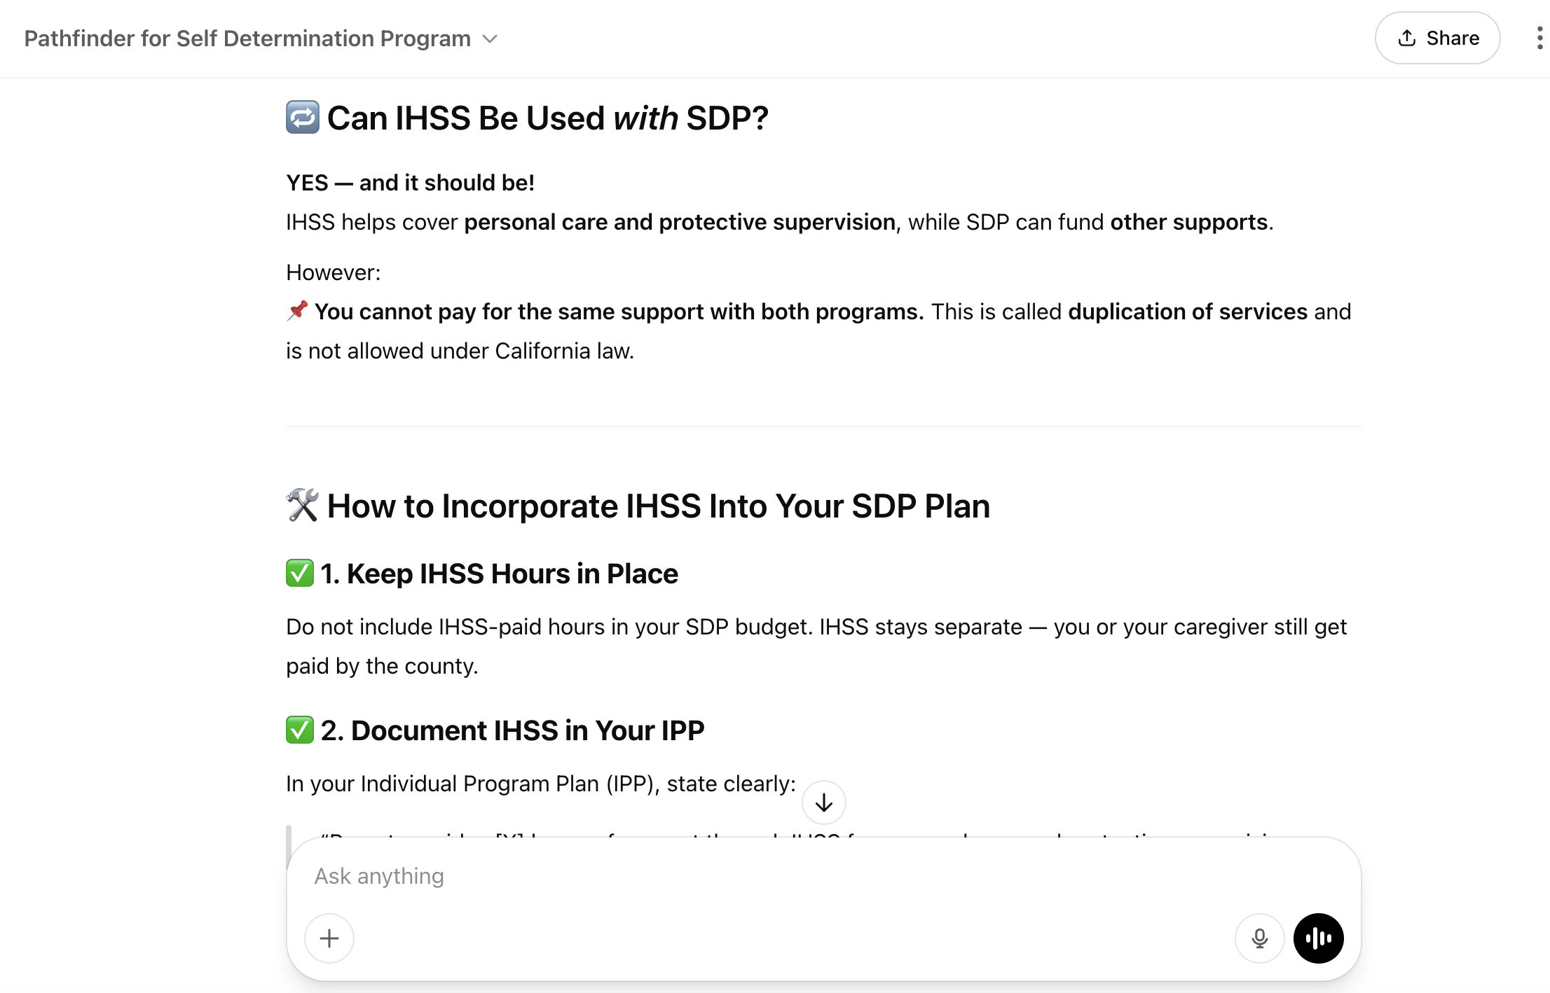Click the scroll-to-bottom arrow button
The image size is (1550, 993).
(x=823, y=803)
